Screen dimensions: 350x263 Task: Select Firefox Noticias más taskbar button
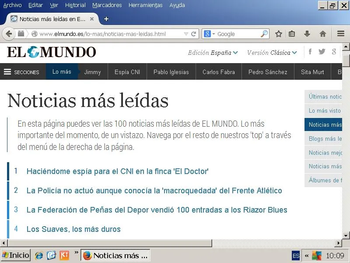click(115, 255)
